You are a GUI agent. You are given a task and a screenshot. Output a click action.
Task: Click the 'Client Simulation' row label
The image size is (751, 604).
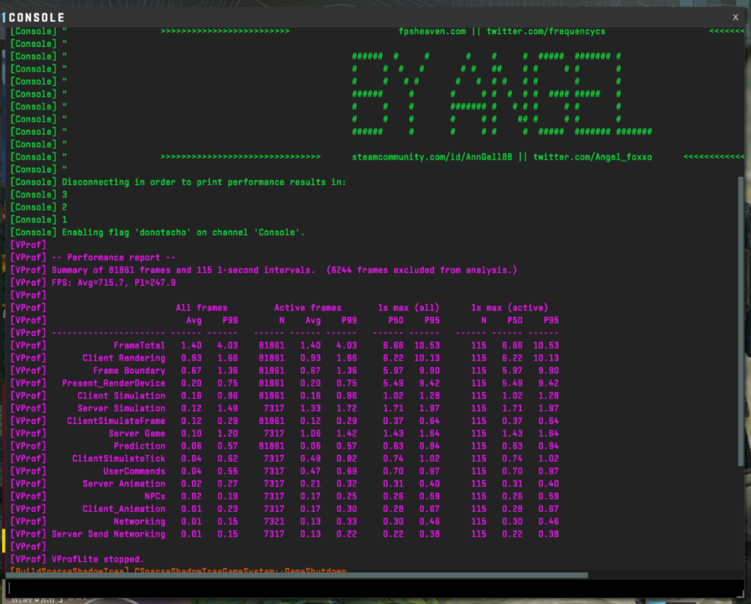point(121,396)
